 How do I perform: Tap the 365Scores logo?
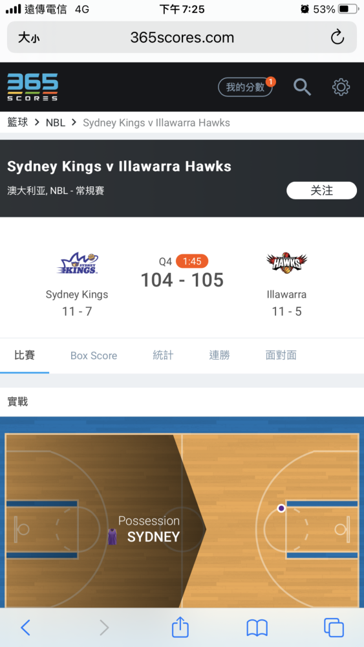(32, 87)
